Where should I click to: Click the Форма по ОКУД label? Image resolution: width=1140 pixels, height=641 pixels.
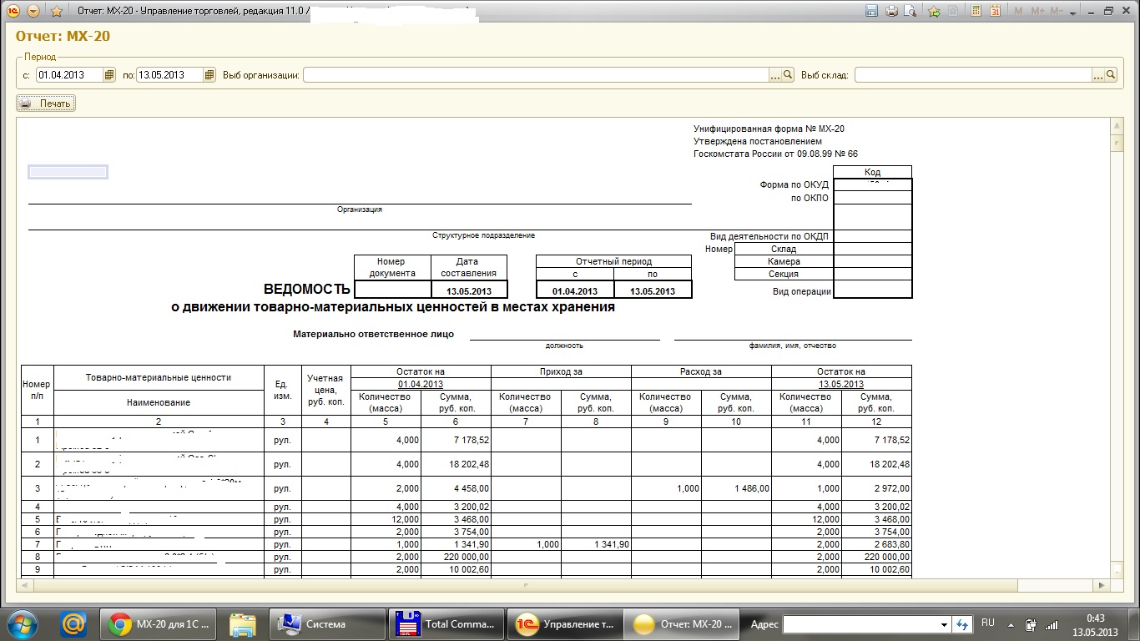[794, 185]
